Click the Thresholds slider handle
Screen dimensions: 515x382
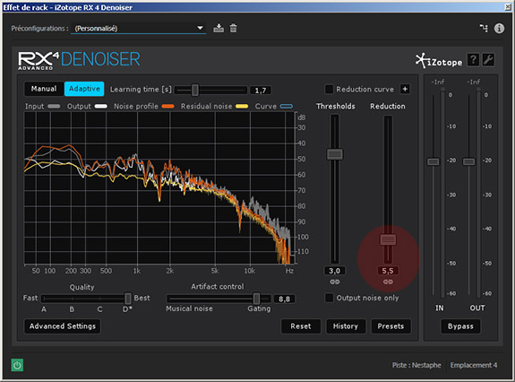pyautogui.click(x=335, y=154)
